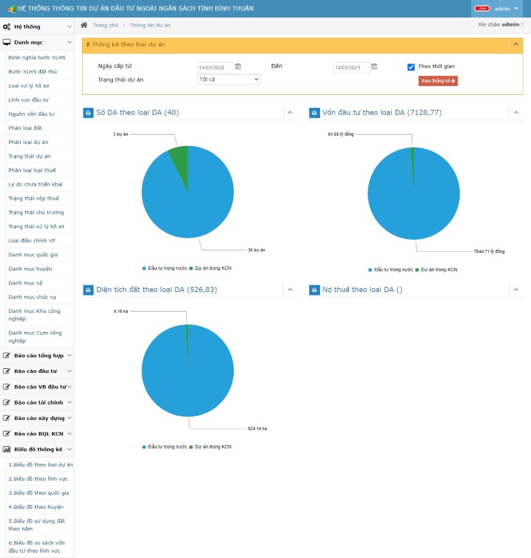The image size is (531, 558).
Task: Open the 'Trạng thái dự án' dropdown
Action: click(229, 79)
